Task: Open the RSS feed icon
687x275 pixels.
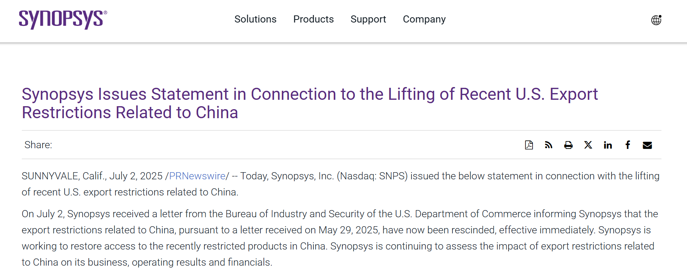Action: (x=549, y=145)
